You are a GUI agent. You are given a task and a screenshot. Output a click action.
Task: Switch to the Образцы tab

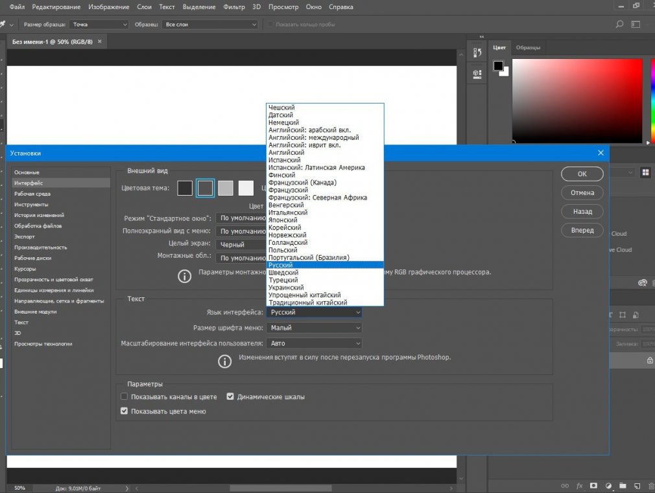(528, 47)
